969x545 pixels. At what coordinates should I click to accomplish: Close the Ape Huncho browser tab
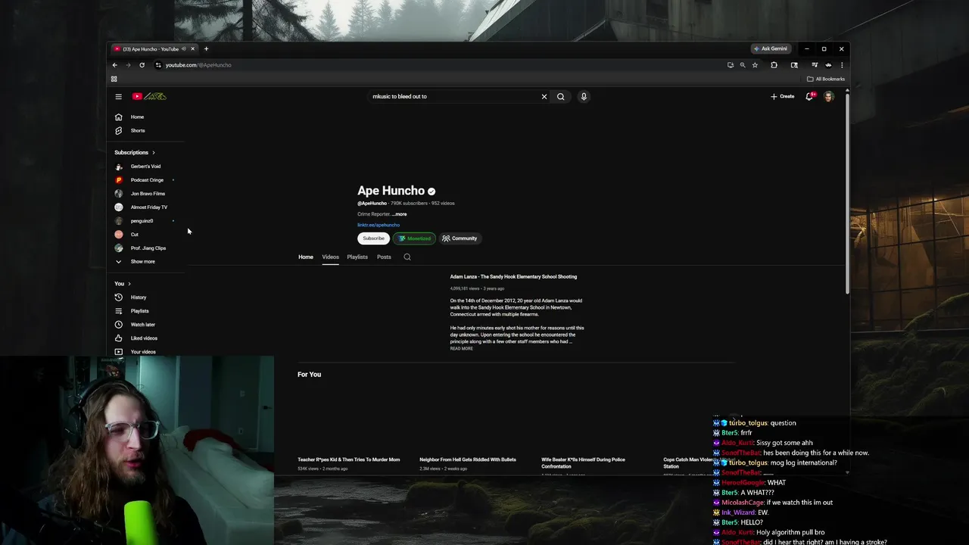click(192, 49)
